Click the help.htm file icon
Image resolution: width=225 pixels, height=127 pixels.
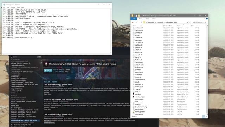pyautogui.click(x=134, y=95)
